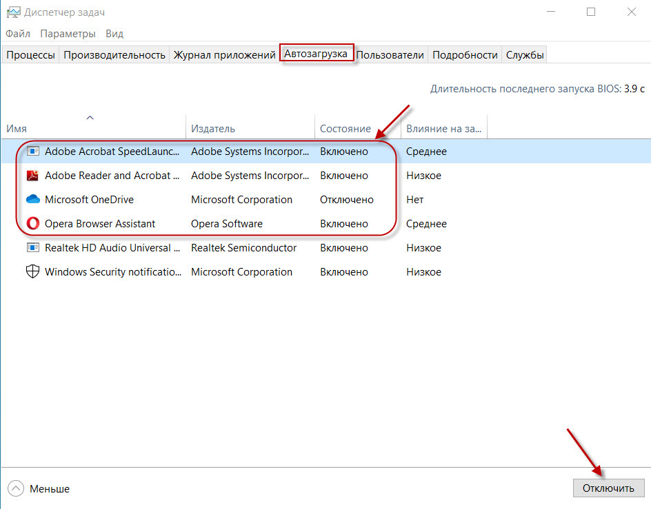Select the Opera Browser Assistant name

[x=100, y=224]
